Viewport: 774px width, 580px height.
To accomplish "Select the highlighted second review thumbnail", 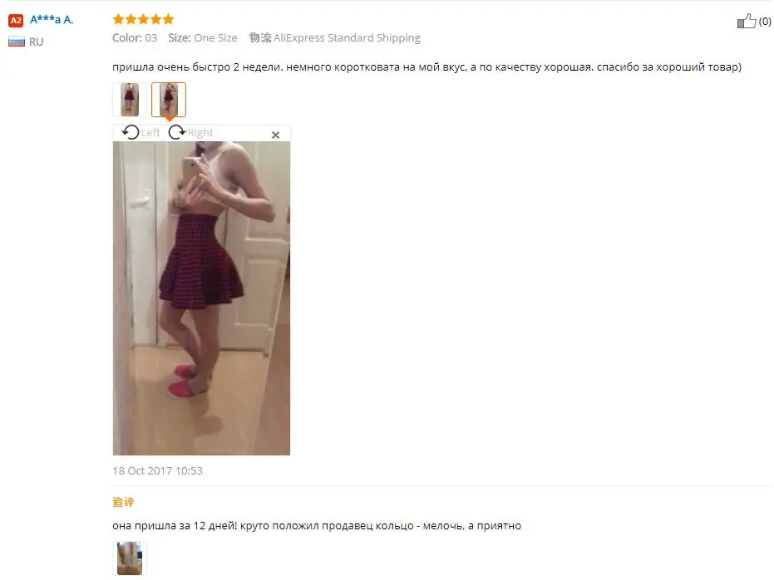I will click(169, 100).
